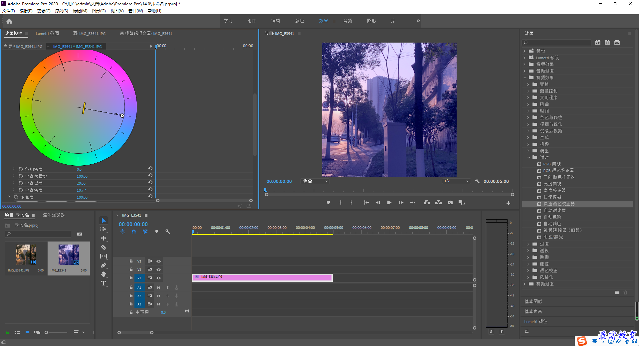Expand the Lumetri 预设 folder
This screenshot has width=639, height=346.
(525, 58)
